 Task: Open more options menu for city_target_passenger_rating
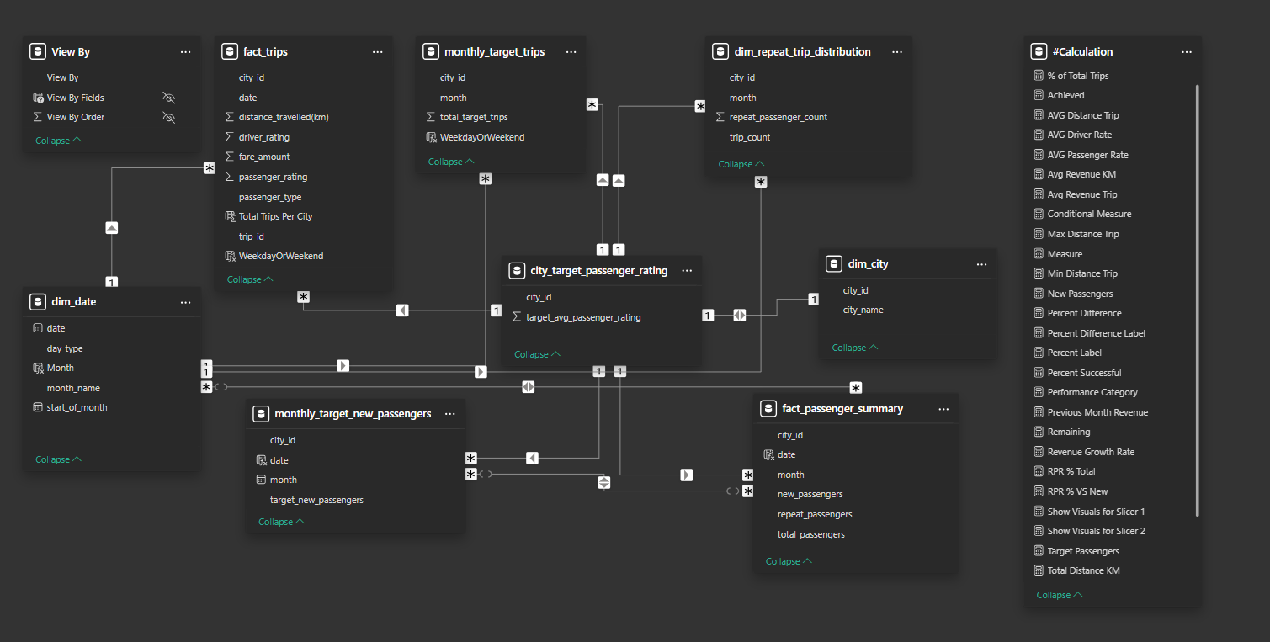[687, 270]
